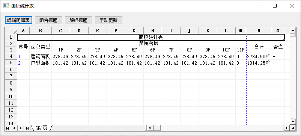301x136 pixels.
Task: Select column K header
Action: [x=208, y=30]
